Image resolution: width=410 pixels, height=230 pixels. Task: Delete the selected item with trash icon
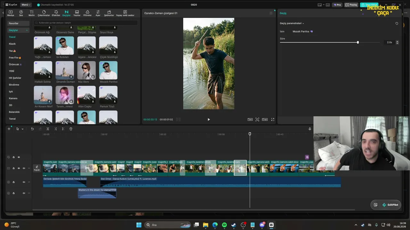click(71, 129)
